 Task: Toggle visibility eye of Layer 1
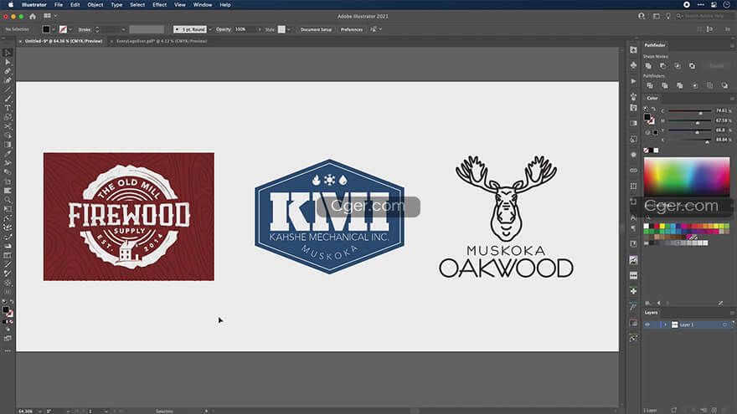click(647, 325)
